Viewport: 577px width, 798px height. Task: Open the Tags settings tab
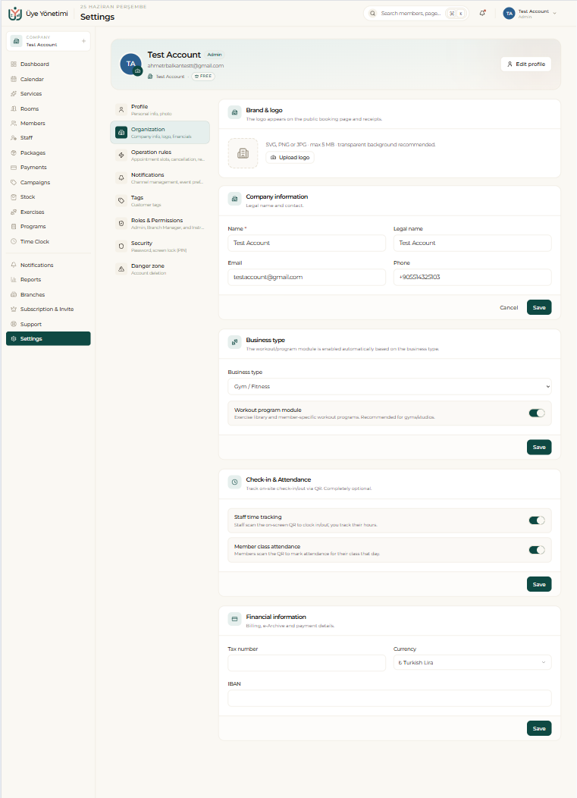click(x=160, y=200)
